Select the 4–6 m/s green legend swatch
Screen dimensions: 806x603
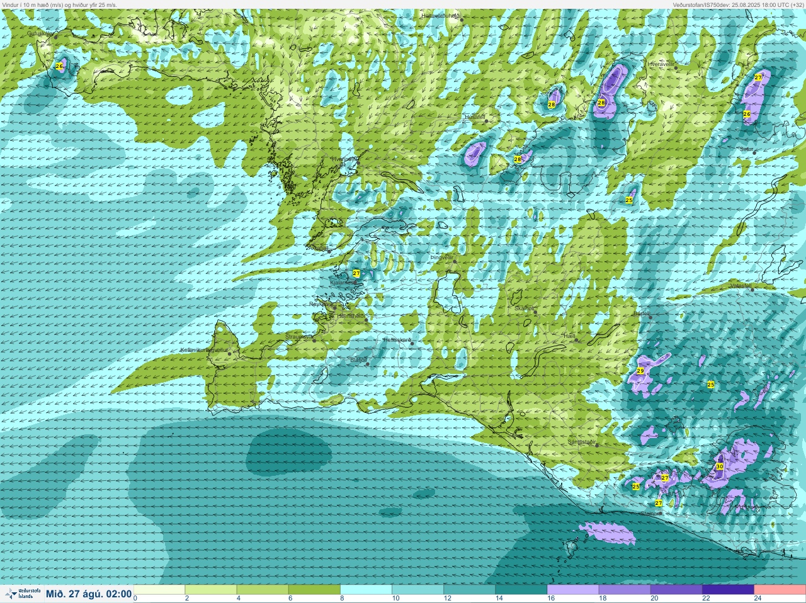(263, 590)
